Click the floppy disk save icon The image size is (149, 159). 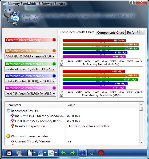tap(30, 153)
